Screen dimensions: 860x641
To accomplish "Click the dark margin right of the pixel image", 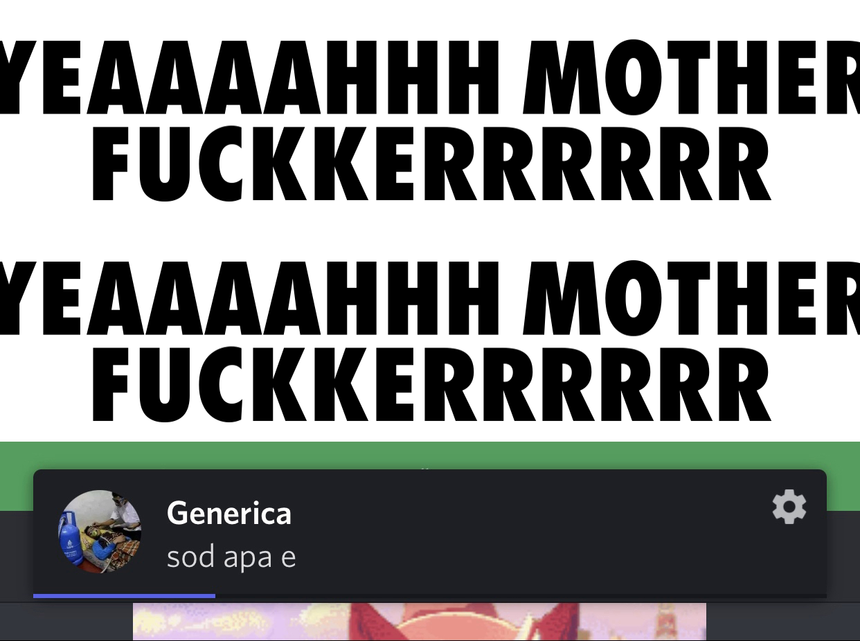I will pos(783,621).
